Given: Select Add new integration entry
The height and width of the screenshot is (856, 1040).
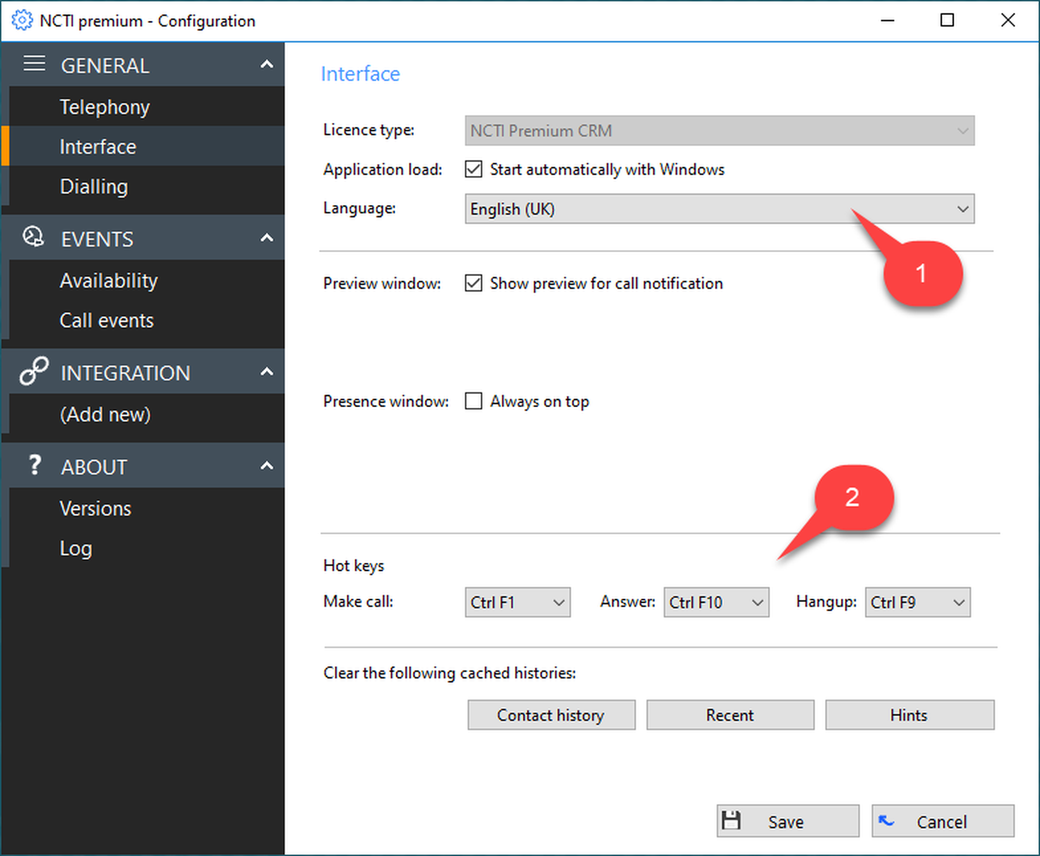Looking at the screenshot, I should [x=105, y=414].
